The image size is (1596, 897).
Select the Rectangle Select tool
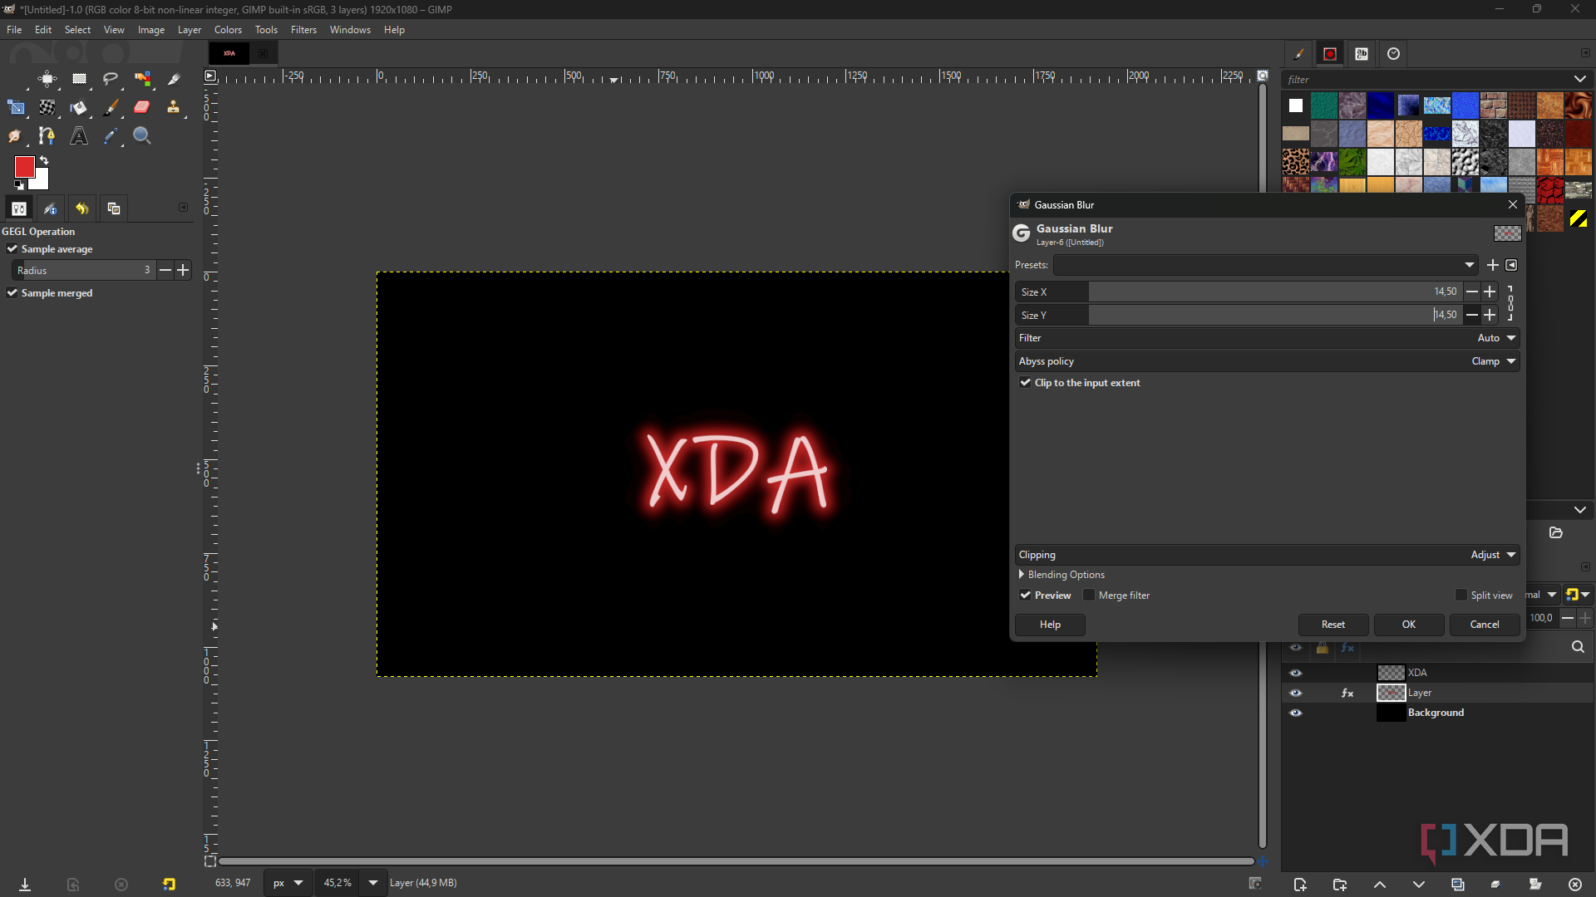pos(79,79)
